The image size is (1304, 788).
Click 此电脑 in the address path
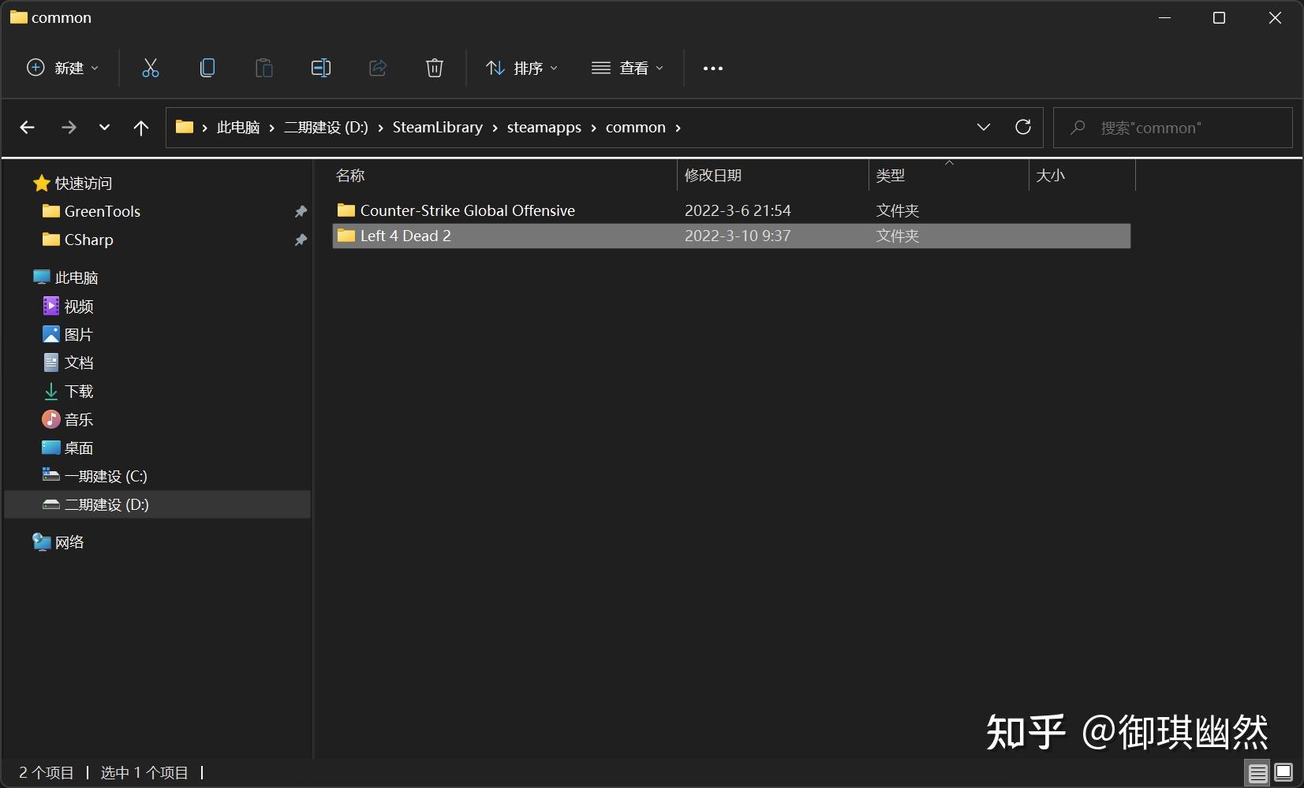[x=238, y=128]
